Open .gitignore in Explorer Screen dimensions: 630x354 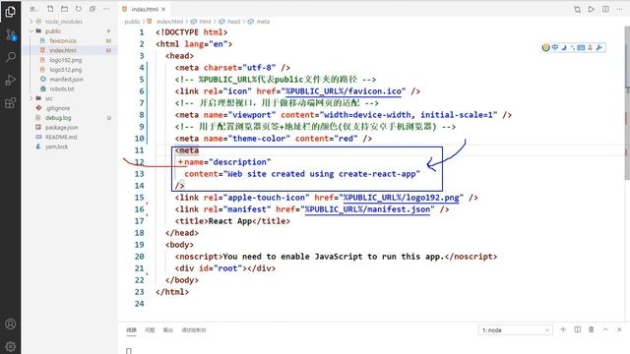(57, 108)
